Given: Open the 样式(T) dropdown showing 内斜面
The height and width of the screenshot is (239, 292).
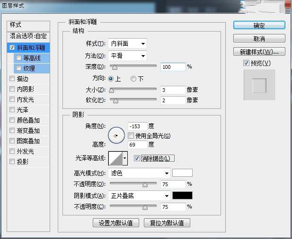Looking at the screenshot, I should (x=127, y=44).
